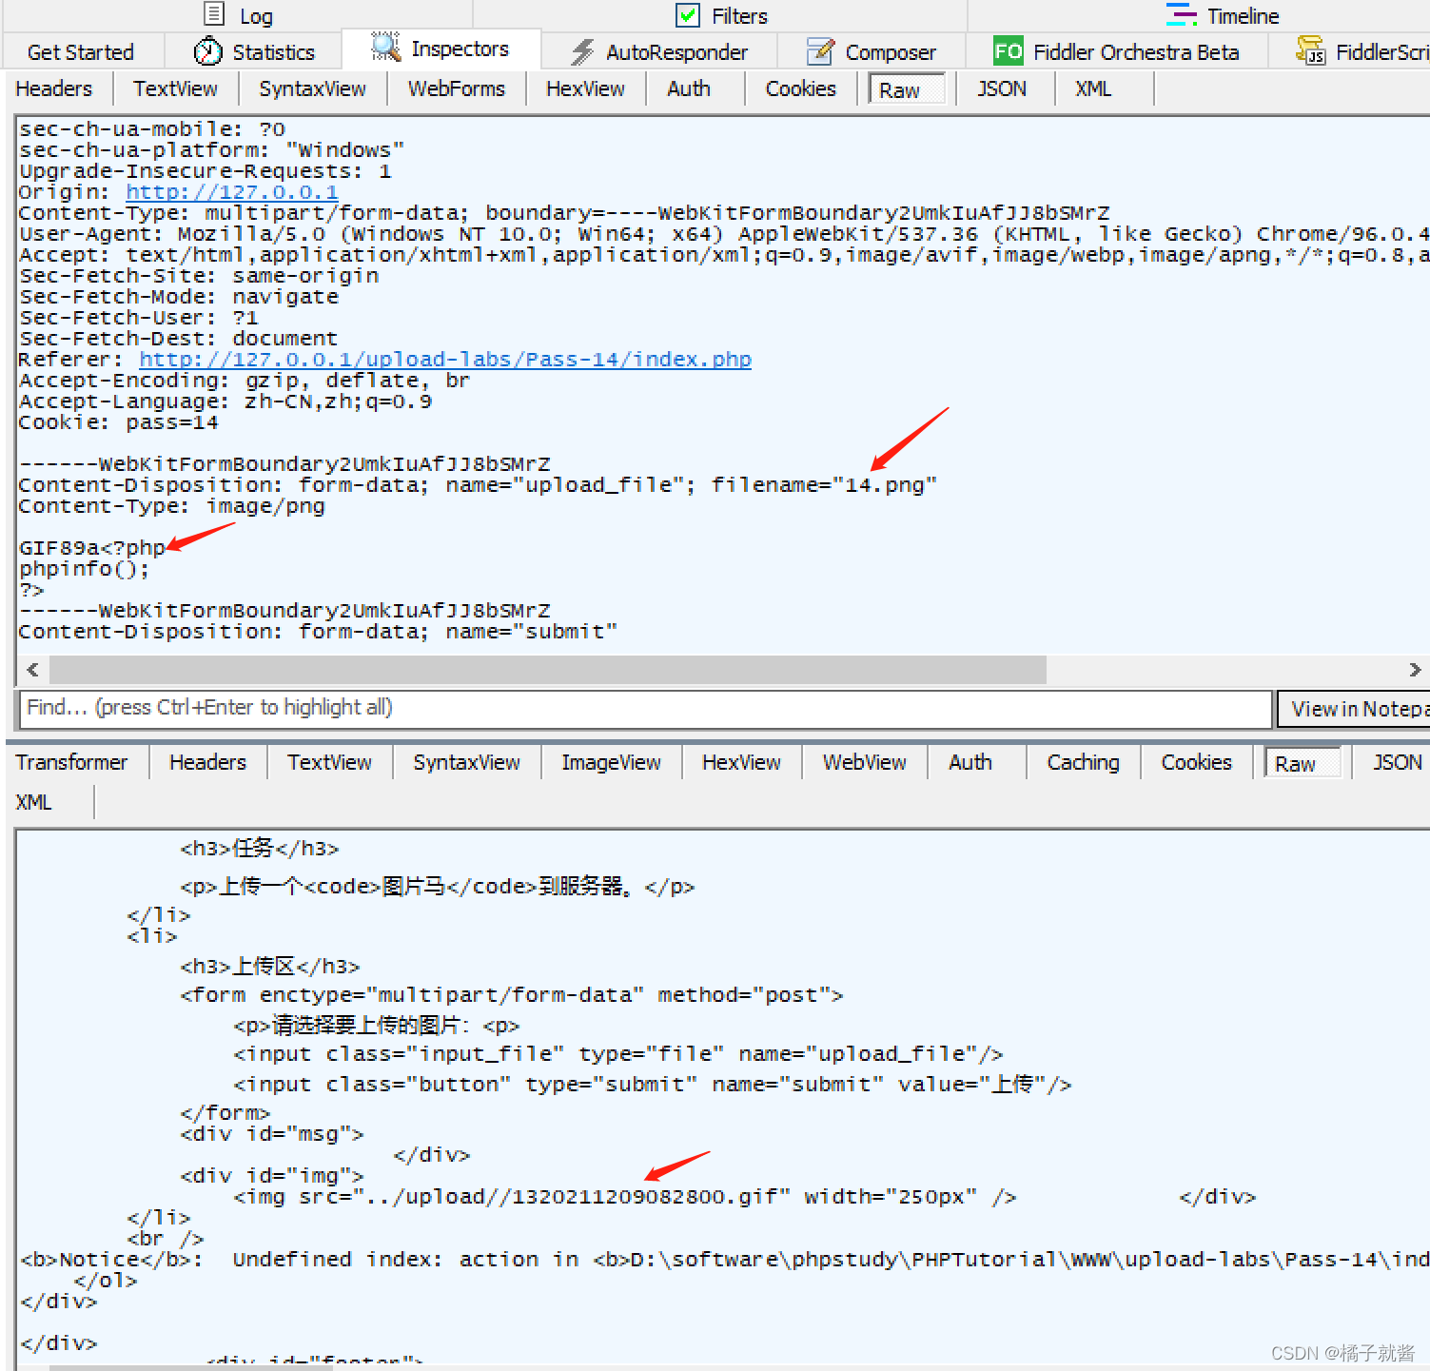
Task: Click the Inspectors magnifier icon
Action: point(385,47)
